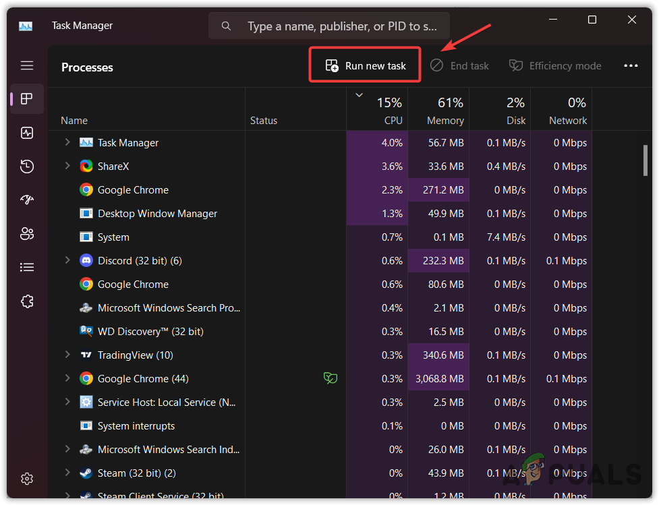Image resolution: width=659 pixels, height=505 pixels.
Task: Sort by CPU column header
Action: click(377, 110)
